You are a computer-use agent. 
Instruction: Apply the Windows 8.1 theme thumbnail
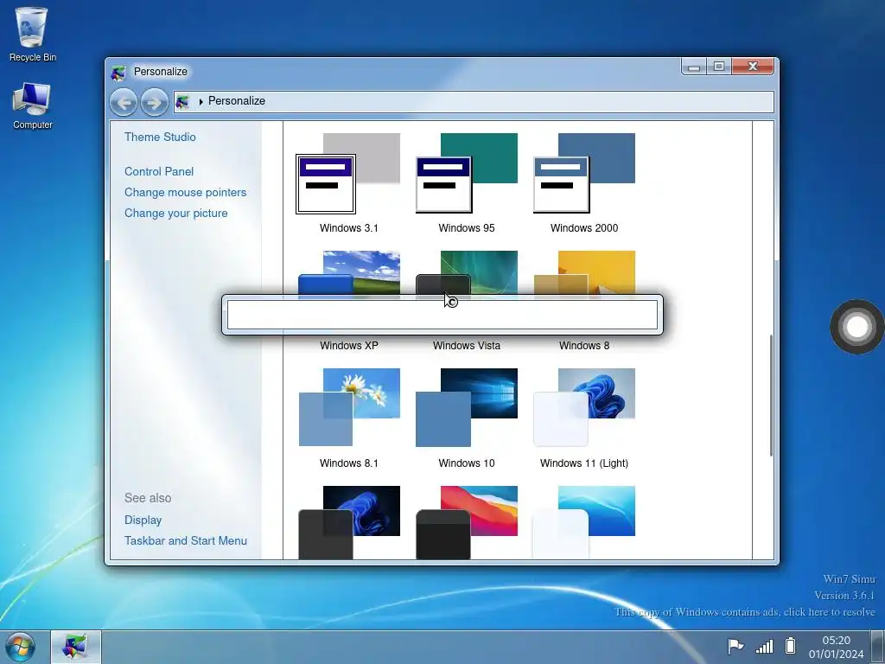349,408
